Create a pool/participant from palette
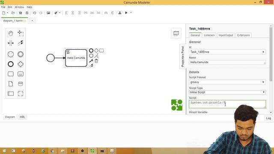Viewport: 274px width, 154px height. click(x=11, y=94)
